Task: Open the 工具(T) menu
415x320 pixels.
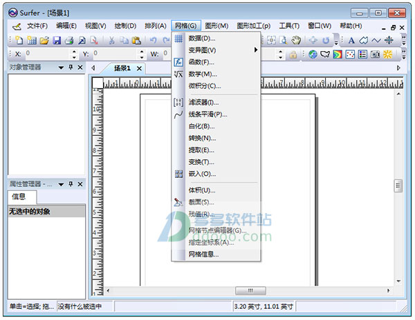Action: pos(289,26)
